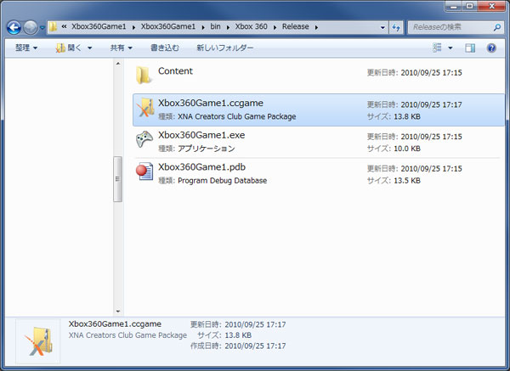The image size is (510, 371).
Task: Toggle the preview pane
Action: (470, 48)
